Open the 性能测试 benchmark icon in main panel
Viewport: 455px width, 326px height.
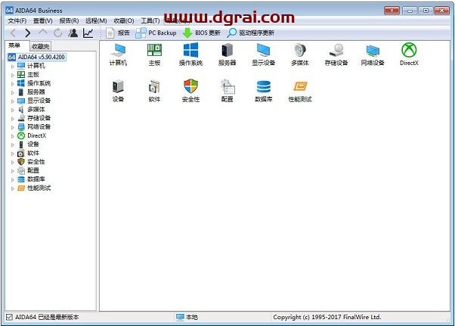300,91
